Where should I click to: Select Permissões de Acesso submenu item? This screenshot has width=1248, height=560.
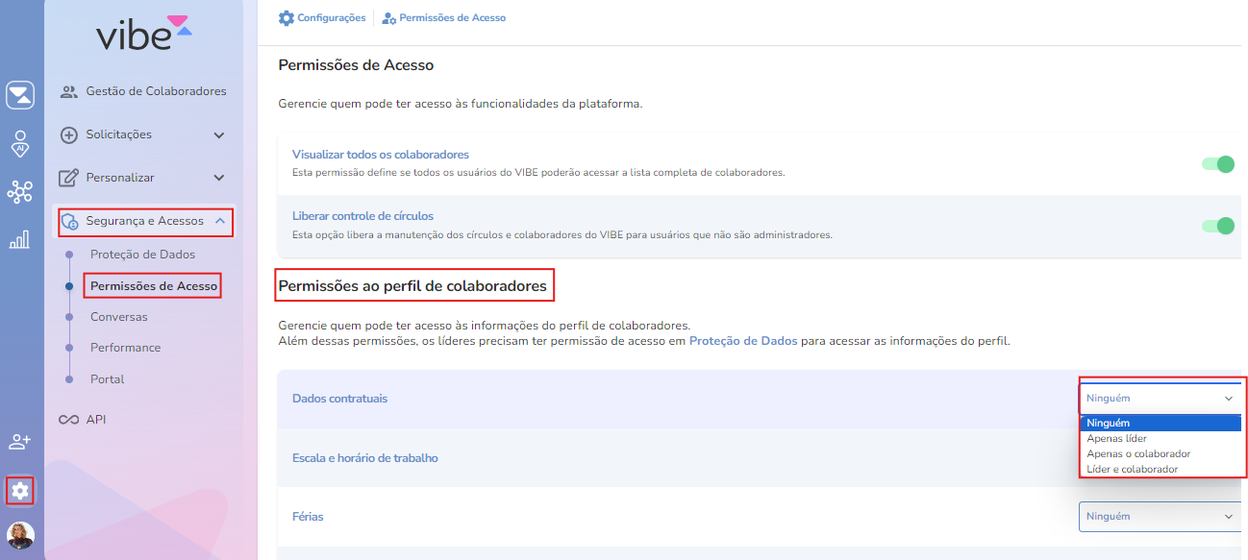point(154,286)
